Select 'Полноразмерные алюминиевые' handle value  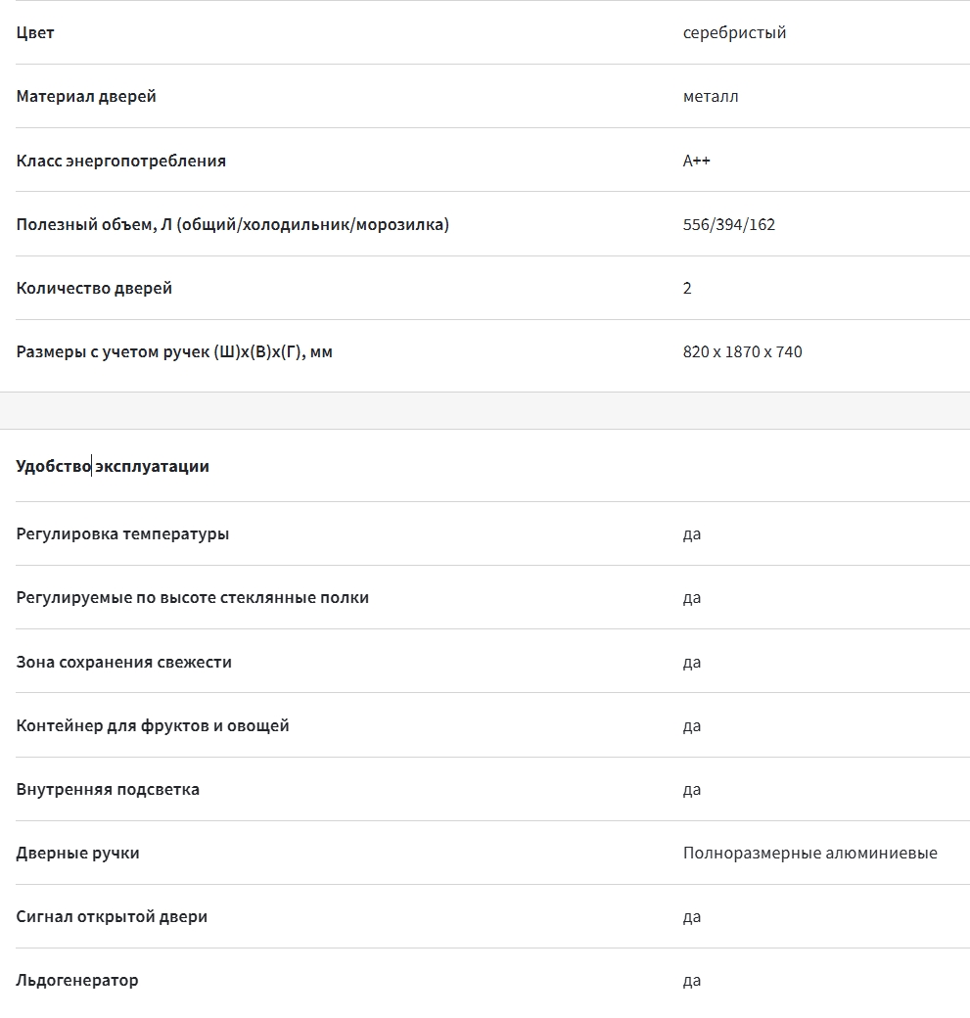[810, 853]
